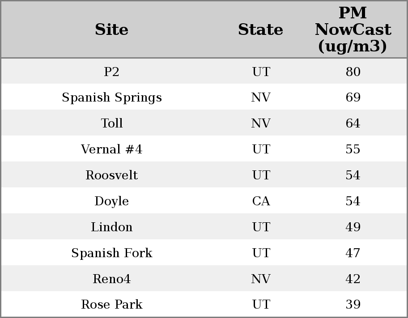Click the State column header
Screen dimensions: 408x318
260,30
